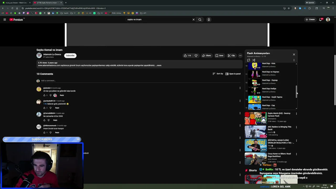The height and width of the screenshot is (189, 336).
Task: Open options for @felixnoxxmusic's comment
Action: tap(240, 125)
